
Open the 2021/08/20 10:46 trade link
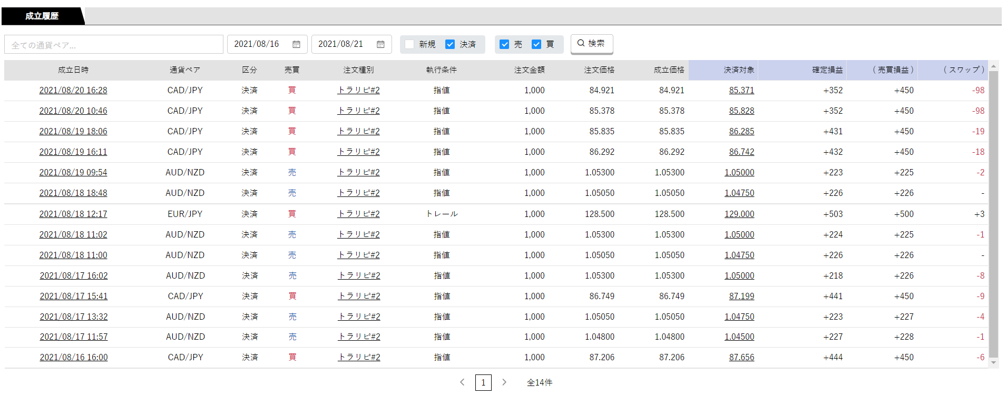pyautogui.click(x=73, y=111)
